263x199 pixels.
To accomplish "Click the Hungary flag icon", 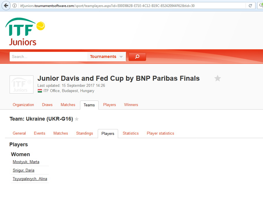I will pos(40,91).
